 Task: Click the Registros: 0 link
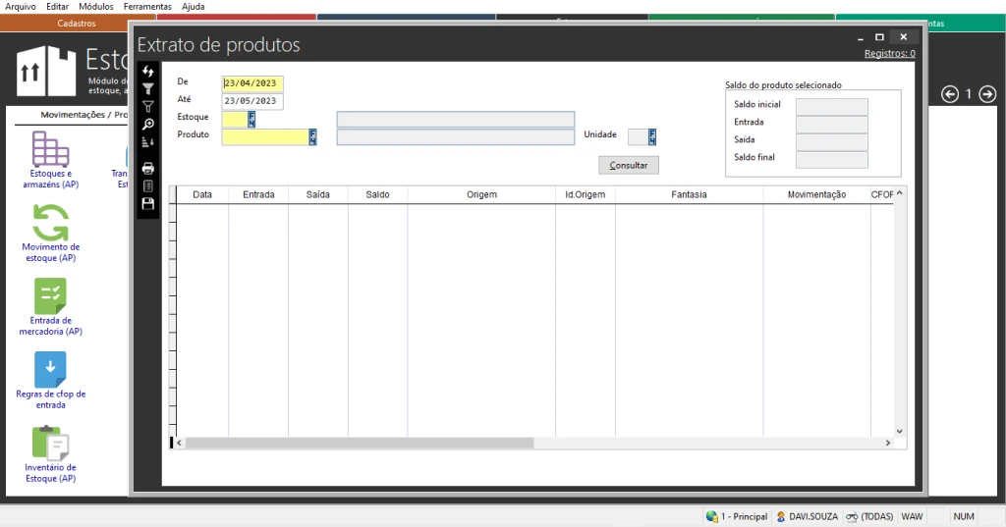[889, 54]
